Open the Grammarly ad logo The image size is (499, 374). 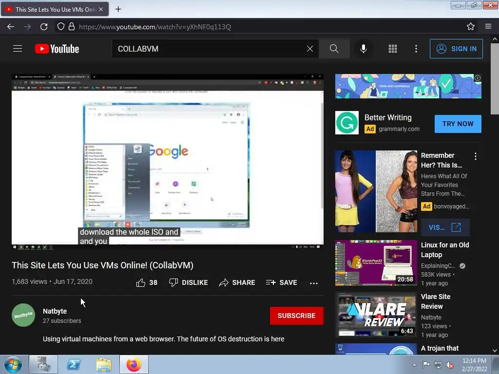coord(347,123)
